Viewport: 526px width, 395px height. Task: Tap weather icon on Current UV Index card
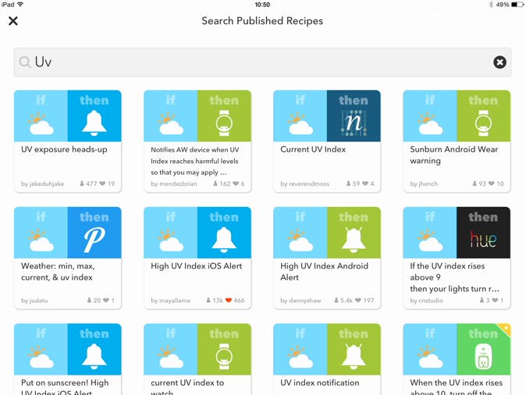pos(300,124)
